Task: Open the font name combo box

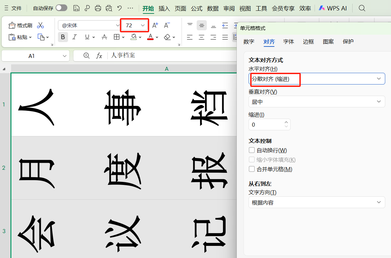Action: (x=89, y=25)
